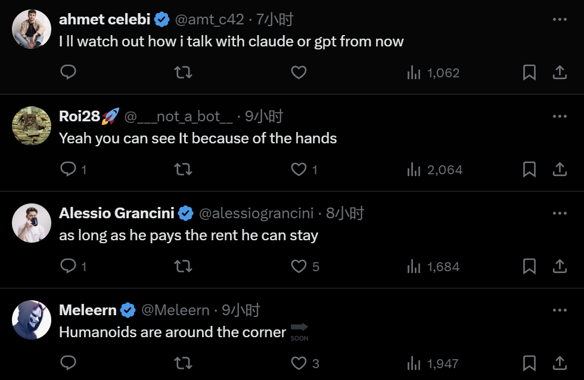Click Roi28 display name

pyautogui.click(x=80, y=117)
